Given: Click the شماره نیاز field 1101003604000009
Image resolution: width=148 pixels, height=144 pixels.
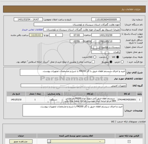Looking at the screenshot, I should pyautogui.click(x=106, y=19).
